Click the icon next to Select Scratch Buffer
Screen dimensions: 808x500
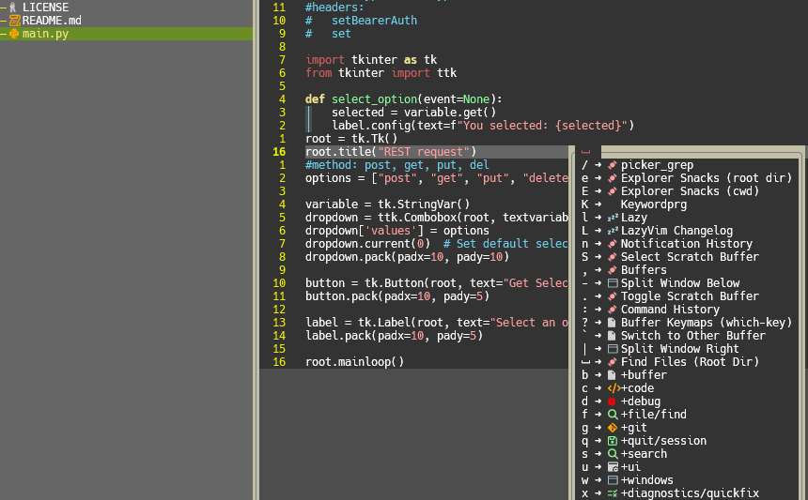(x=613, y=257)
